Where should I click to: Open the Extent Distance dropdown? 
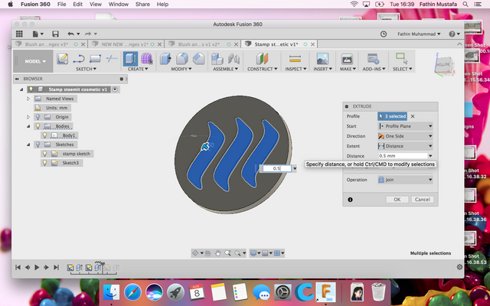click(405, 146)
